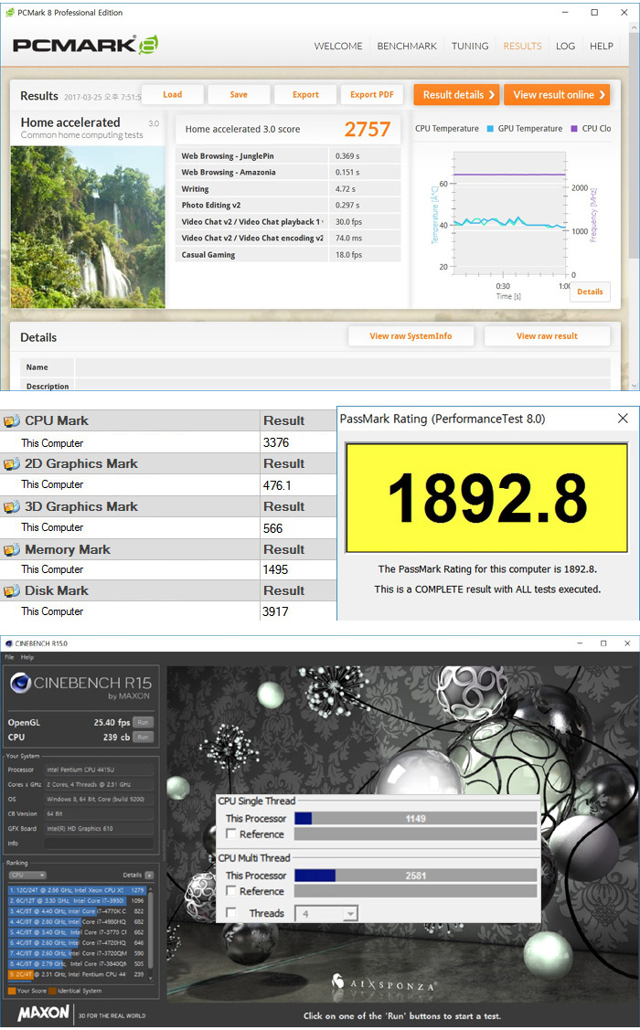Image resolution: width=640 pixels, height=1030 pixels.
Task: Open the Cinebench Help menu
Action: pyautogui.click(x=27, y=657)
